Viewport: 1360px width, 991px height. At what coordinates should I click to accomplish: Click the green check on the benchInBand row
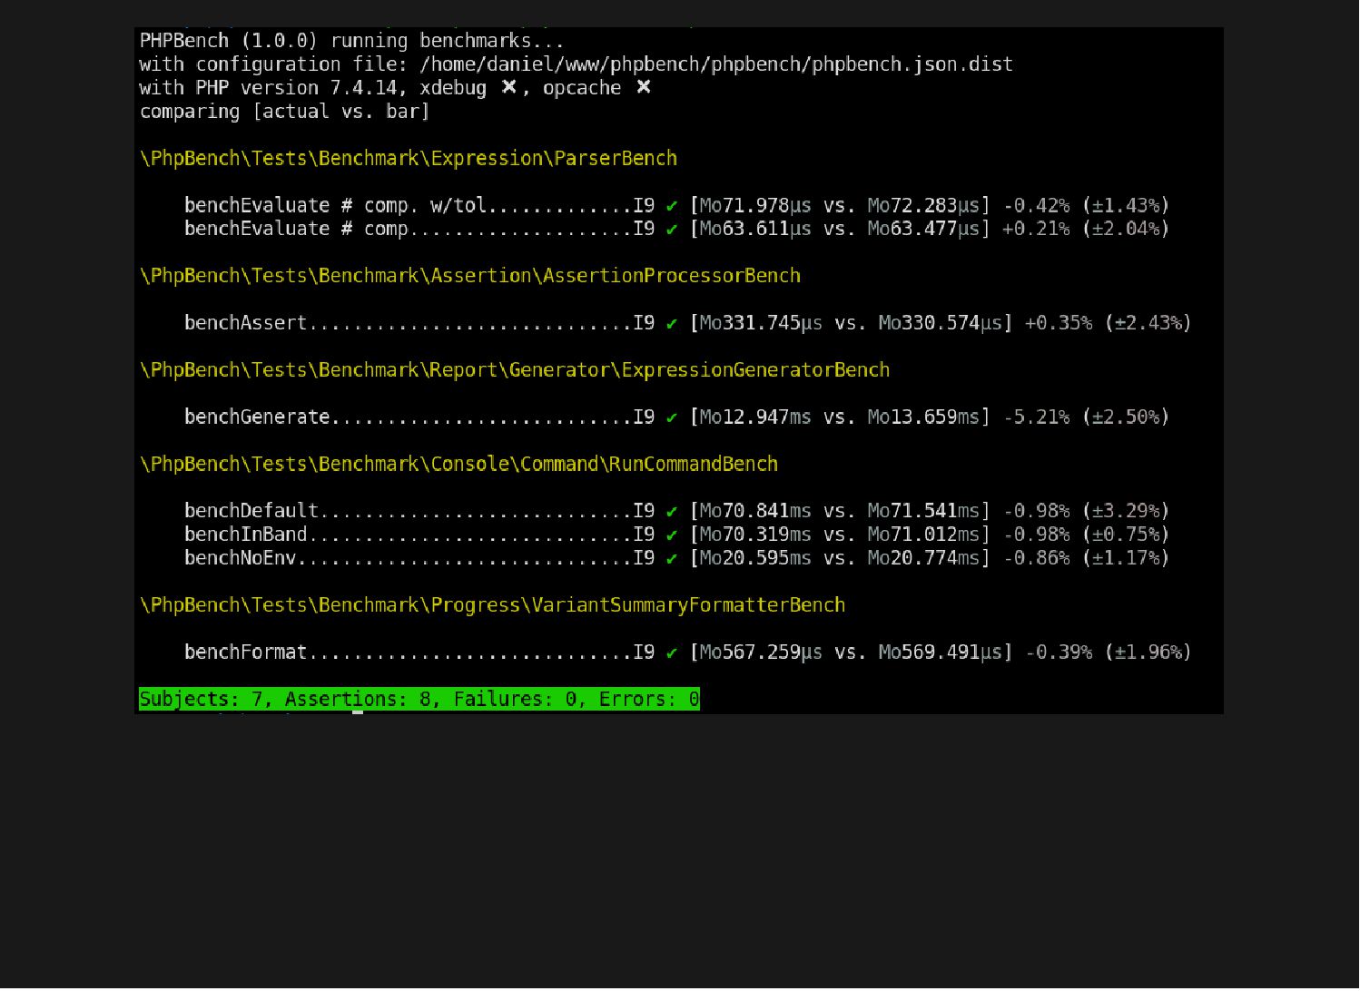pyautogui.click(x=672, y=535)
